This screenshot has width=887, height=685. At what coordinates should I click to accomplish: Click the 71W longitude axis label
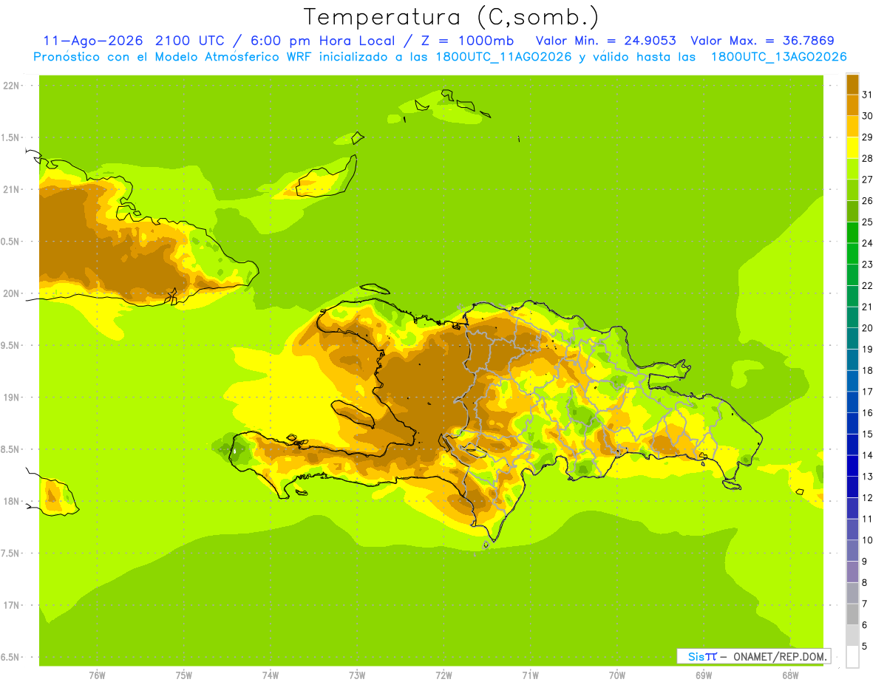click(x=531, y=675)
